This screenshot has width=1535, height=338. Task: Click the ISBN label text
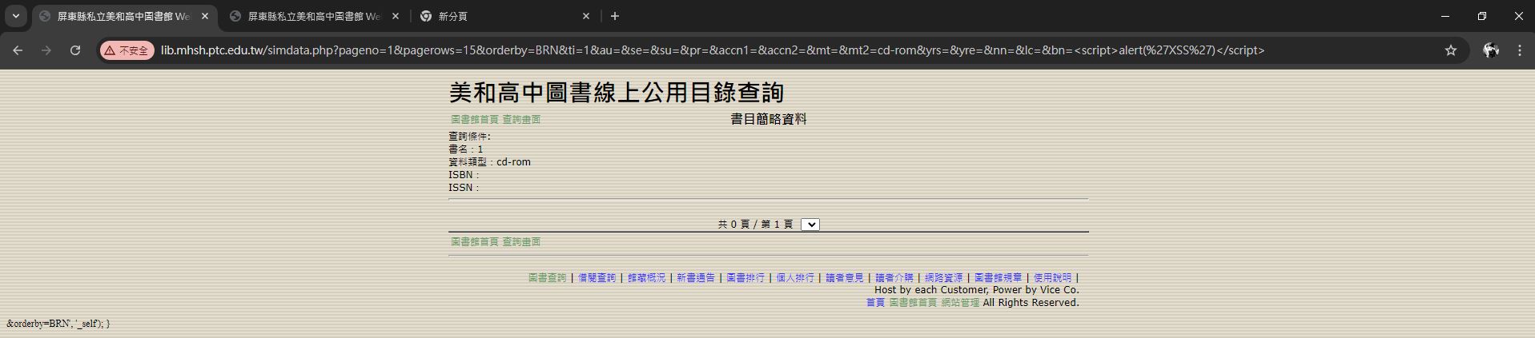(464, 175)
